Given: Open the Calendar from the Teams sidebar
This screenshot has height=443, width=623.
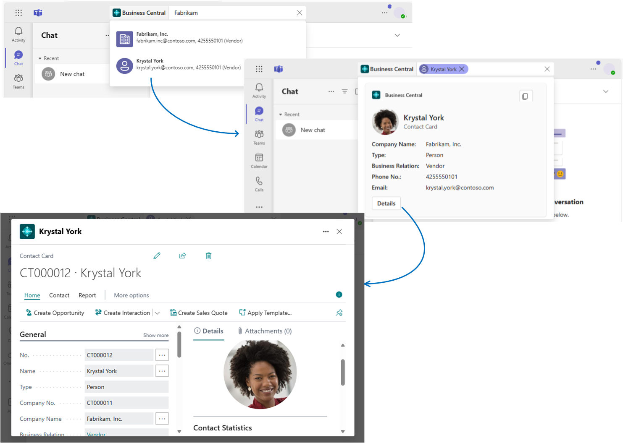Looking at the screenshot, I should pyautogui.click(x=259, y=161).
